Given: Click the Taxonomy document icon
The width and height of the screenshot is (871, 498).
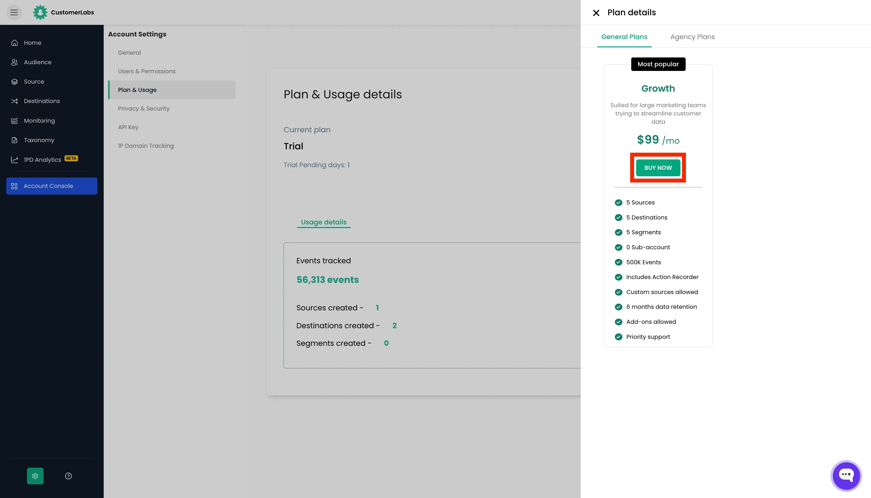Looking at the screenshot, I should click(14, 140).
